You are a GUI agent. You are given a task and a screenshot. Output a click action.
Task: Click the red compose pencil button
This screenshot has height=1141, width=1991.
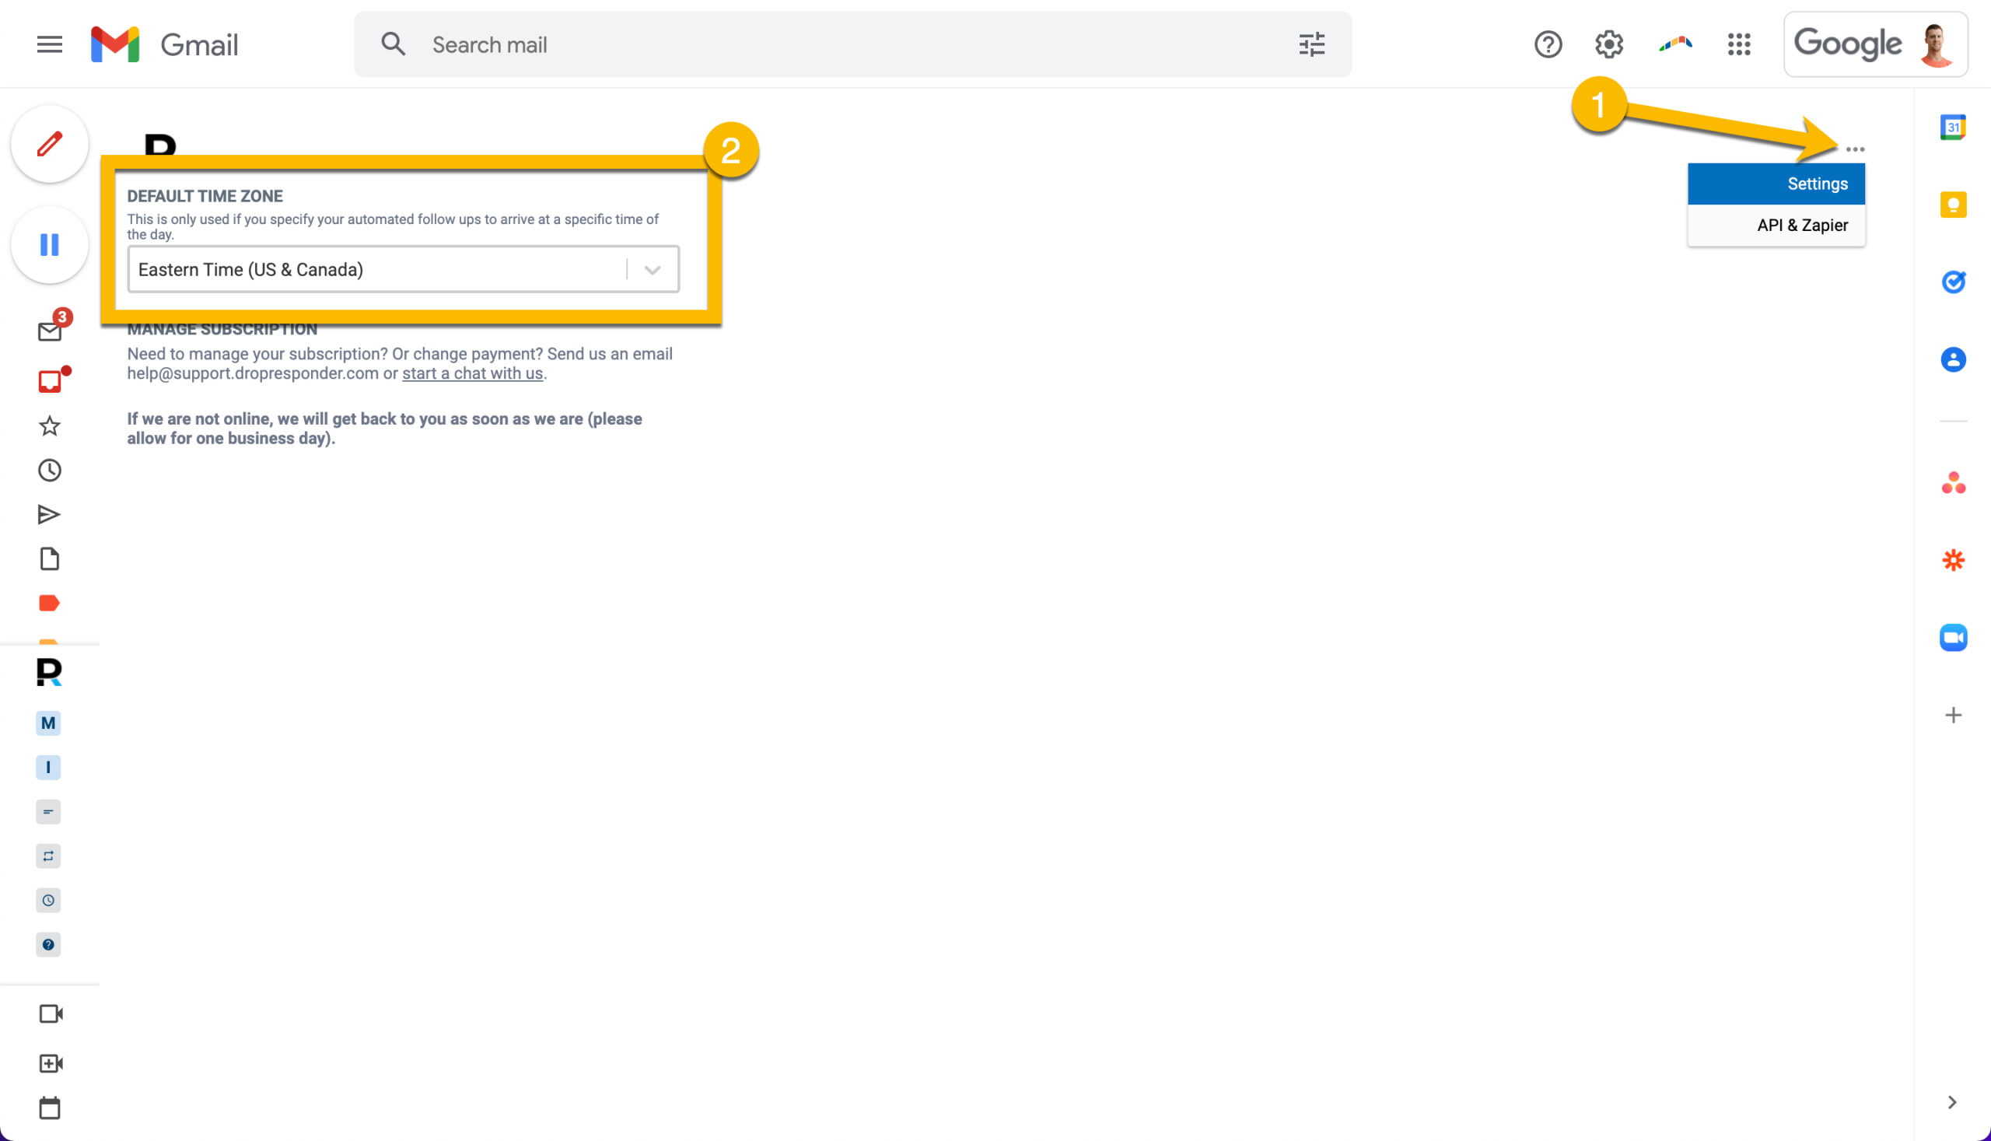[49, 144]
